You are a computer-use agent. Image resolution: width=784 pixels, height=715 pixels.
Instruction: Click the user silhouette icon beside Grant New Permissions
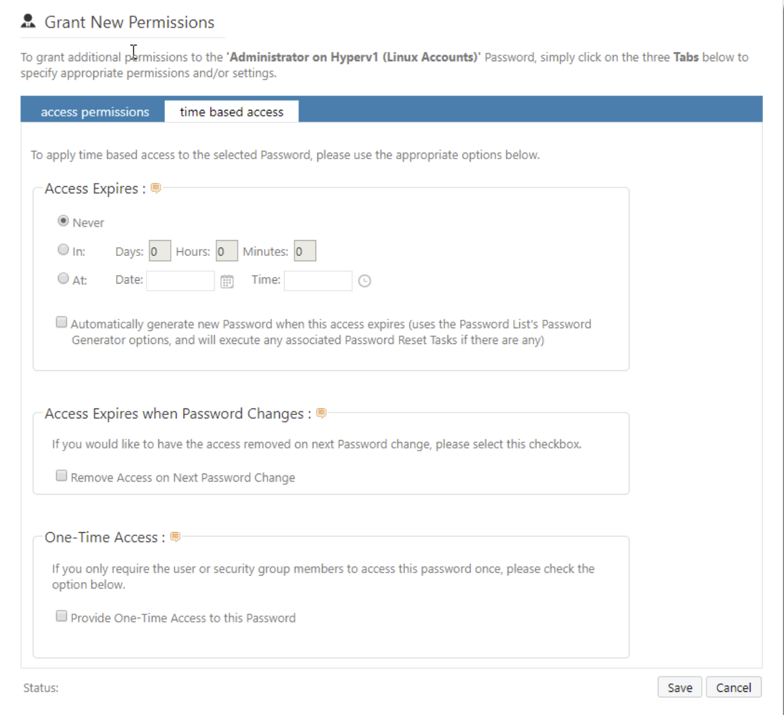[27, 20]
